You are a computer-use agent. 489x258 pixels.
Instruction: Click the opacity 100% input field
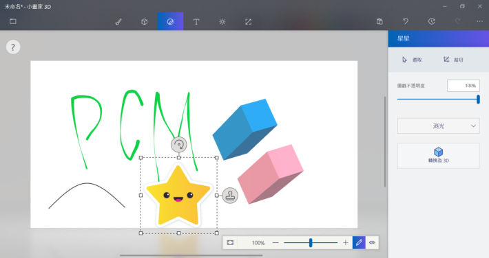[464, 86]
